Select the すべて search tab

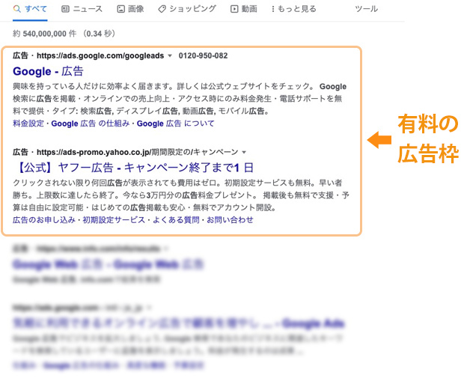point(30,9)
